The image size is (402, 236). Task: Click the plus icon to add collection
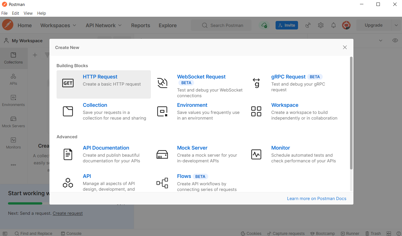coord(35,55)
